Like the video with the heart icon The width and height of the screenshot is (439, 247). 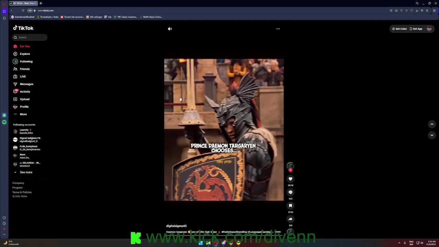[290, 179]
